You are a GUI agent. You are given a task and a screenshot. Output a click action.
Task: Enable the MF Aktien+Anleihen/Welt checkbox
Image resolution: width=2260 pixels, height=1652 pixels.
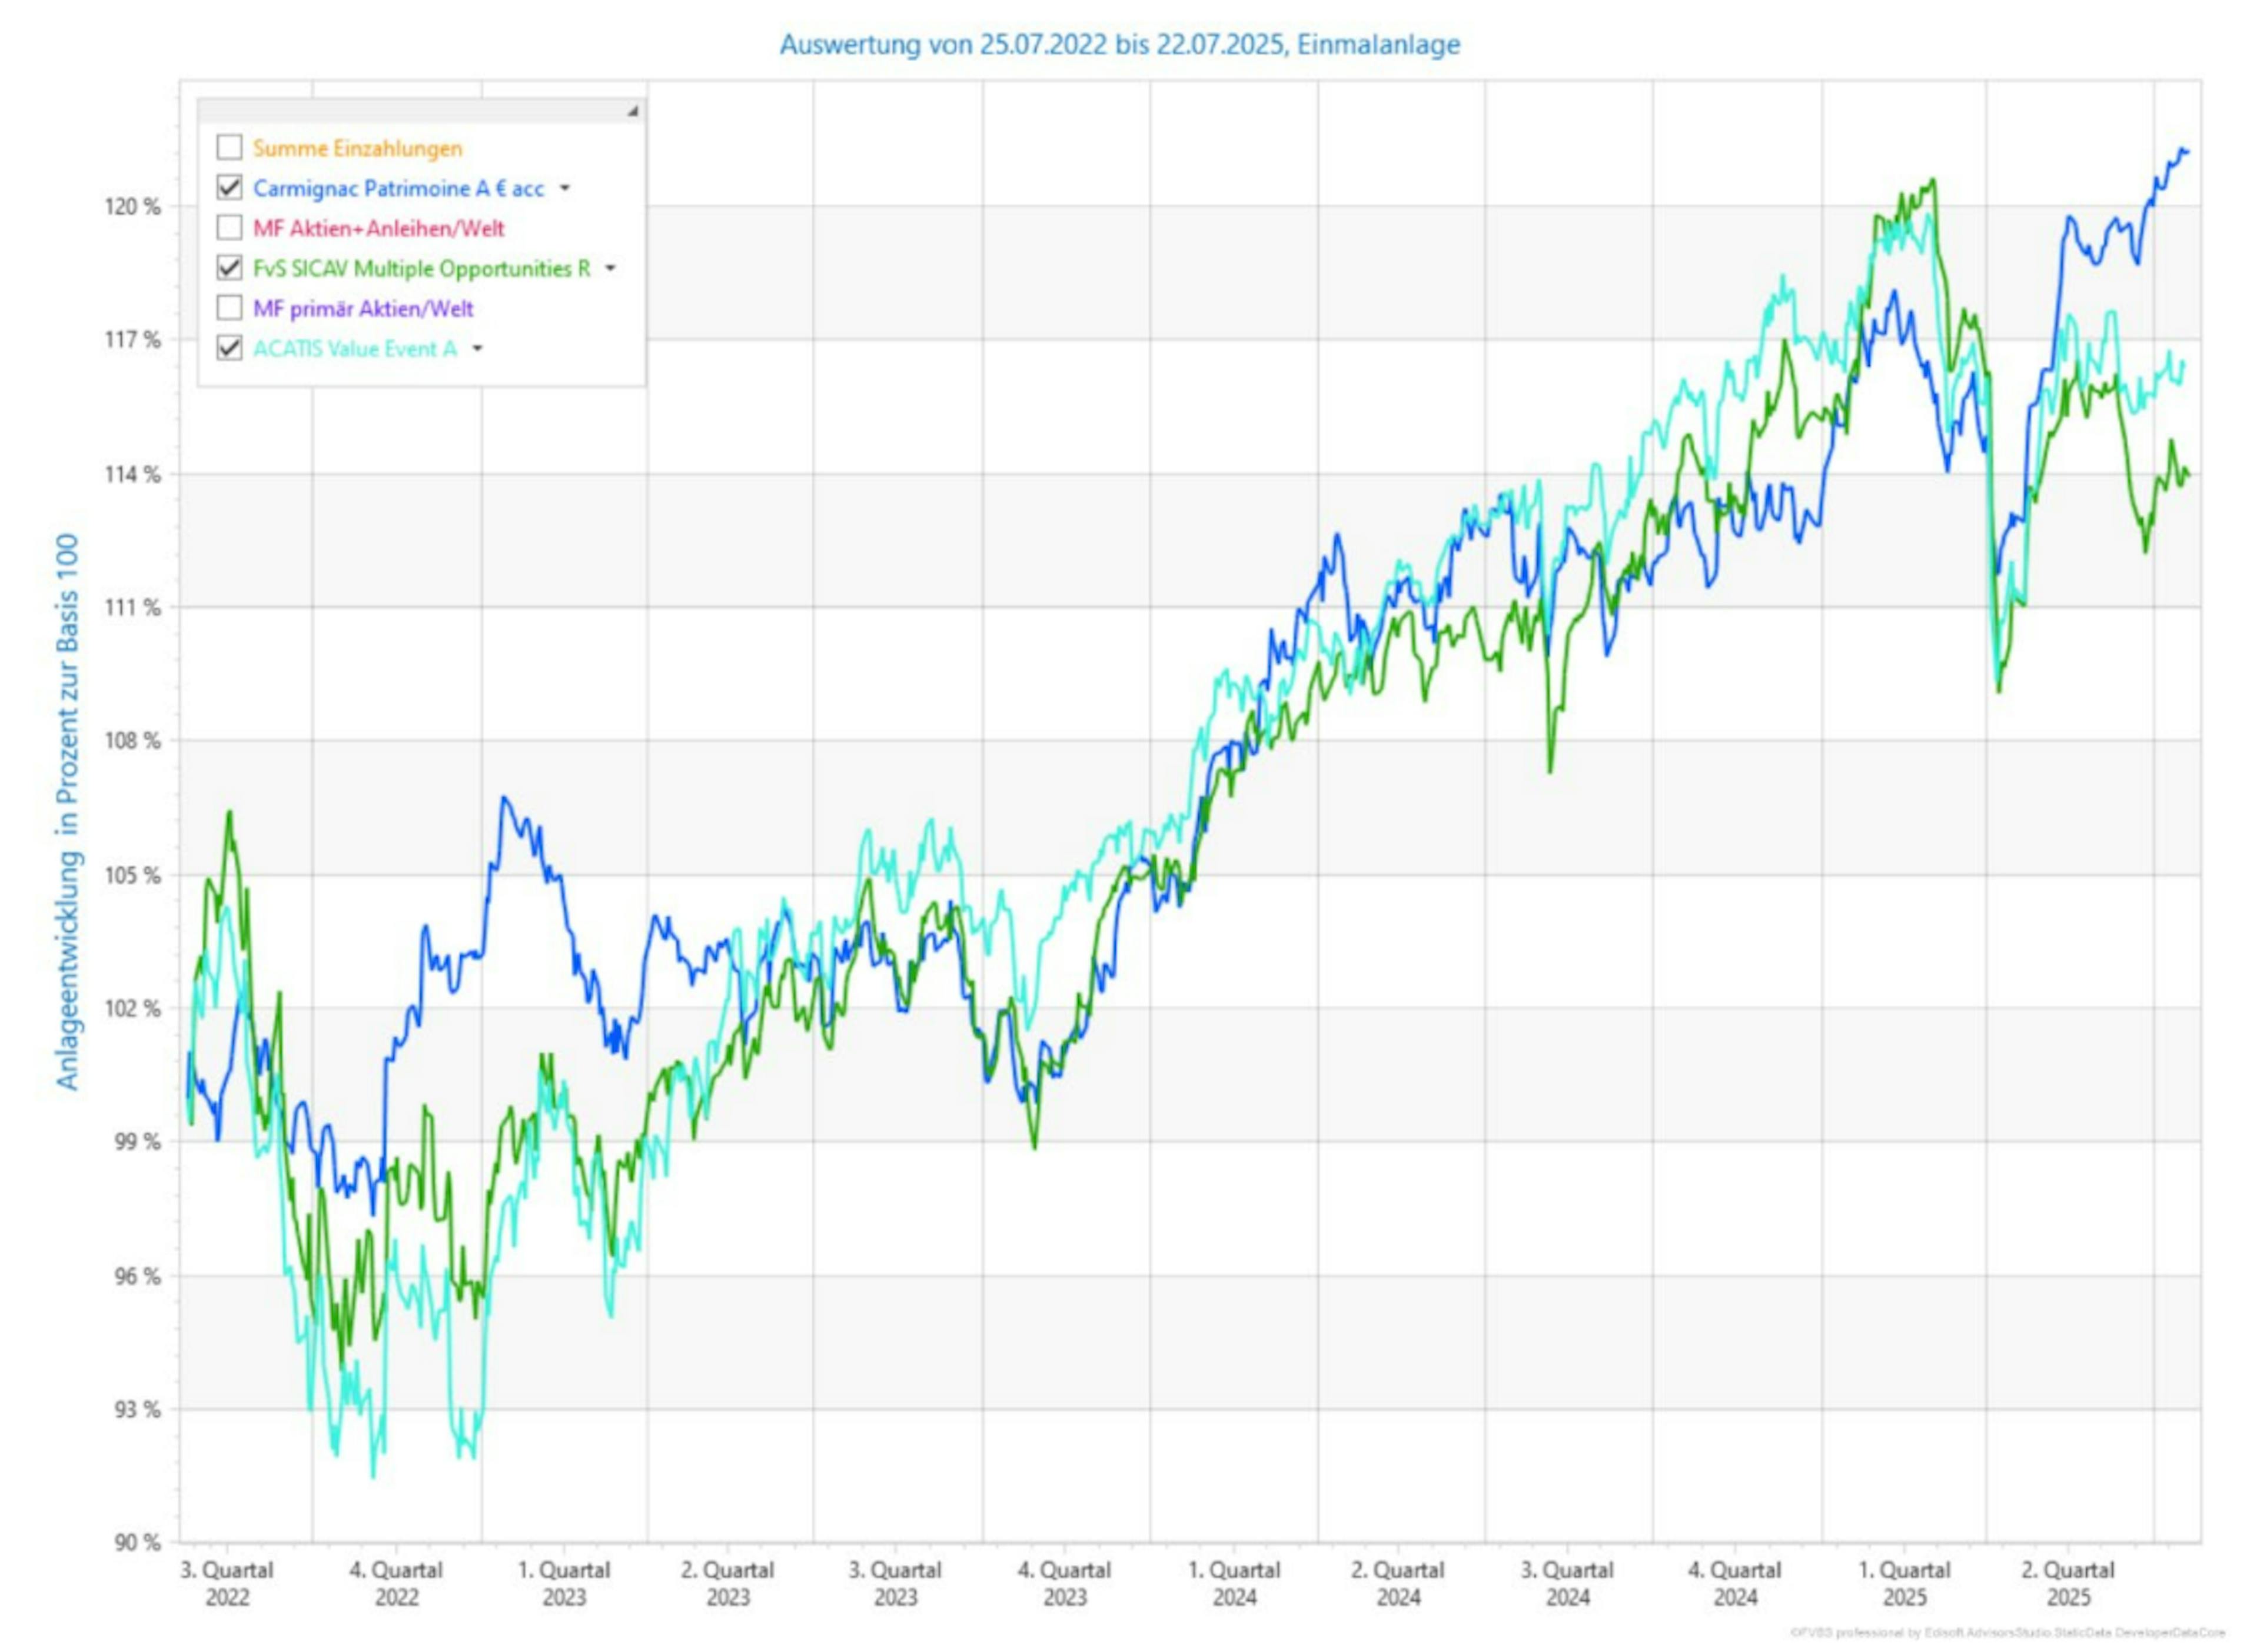pos(229,228)
